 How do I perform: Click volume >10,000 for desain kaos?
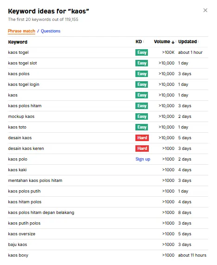pos(166,138)
